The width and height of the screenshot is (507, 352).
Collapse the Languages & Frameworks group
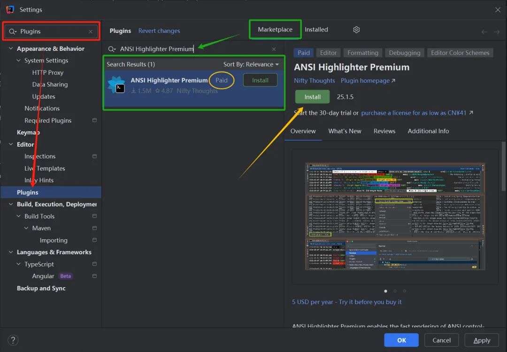pos(11,252)
